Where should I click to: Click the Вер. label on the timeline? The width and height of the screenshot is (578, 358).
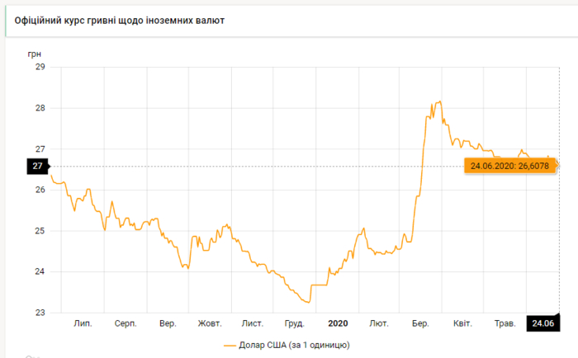pyautogui.click(x=168, y=323)
